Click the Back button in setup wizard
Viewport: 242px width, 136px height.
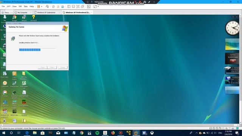(42, 68)
